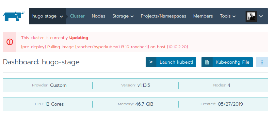Click the document icon on Kubeconfig File
The width and height of the screenshot is (273, 117).
click(x=207, y=62)
